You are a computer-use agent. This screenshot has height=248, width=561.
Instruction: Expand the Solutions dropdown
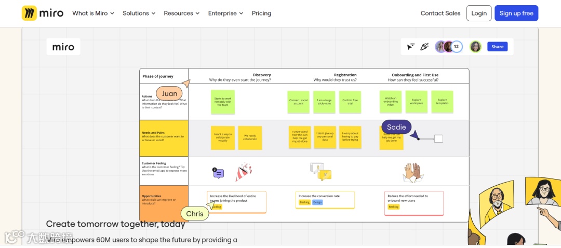tap(139, 13)
